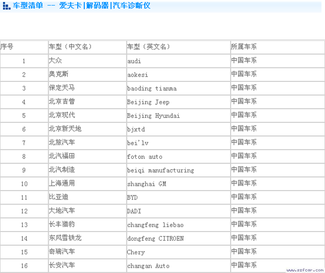Click the baoding tianma cell
The height and width of the screenshot is (273, 325).
[x=152, y=88]
